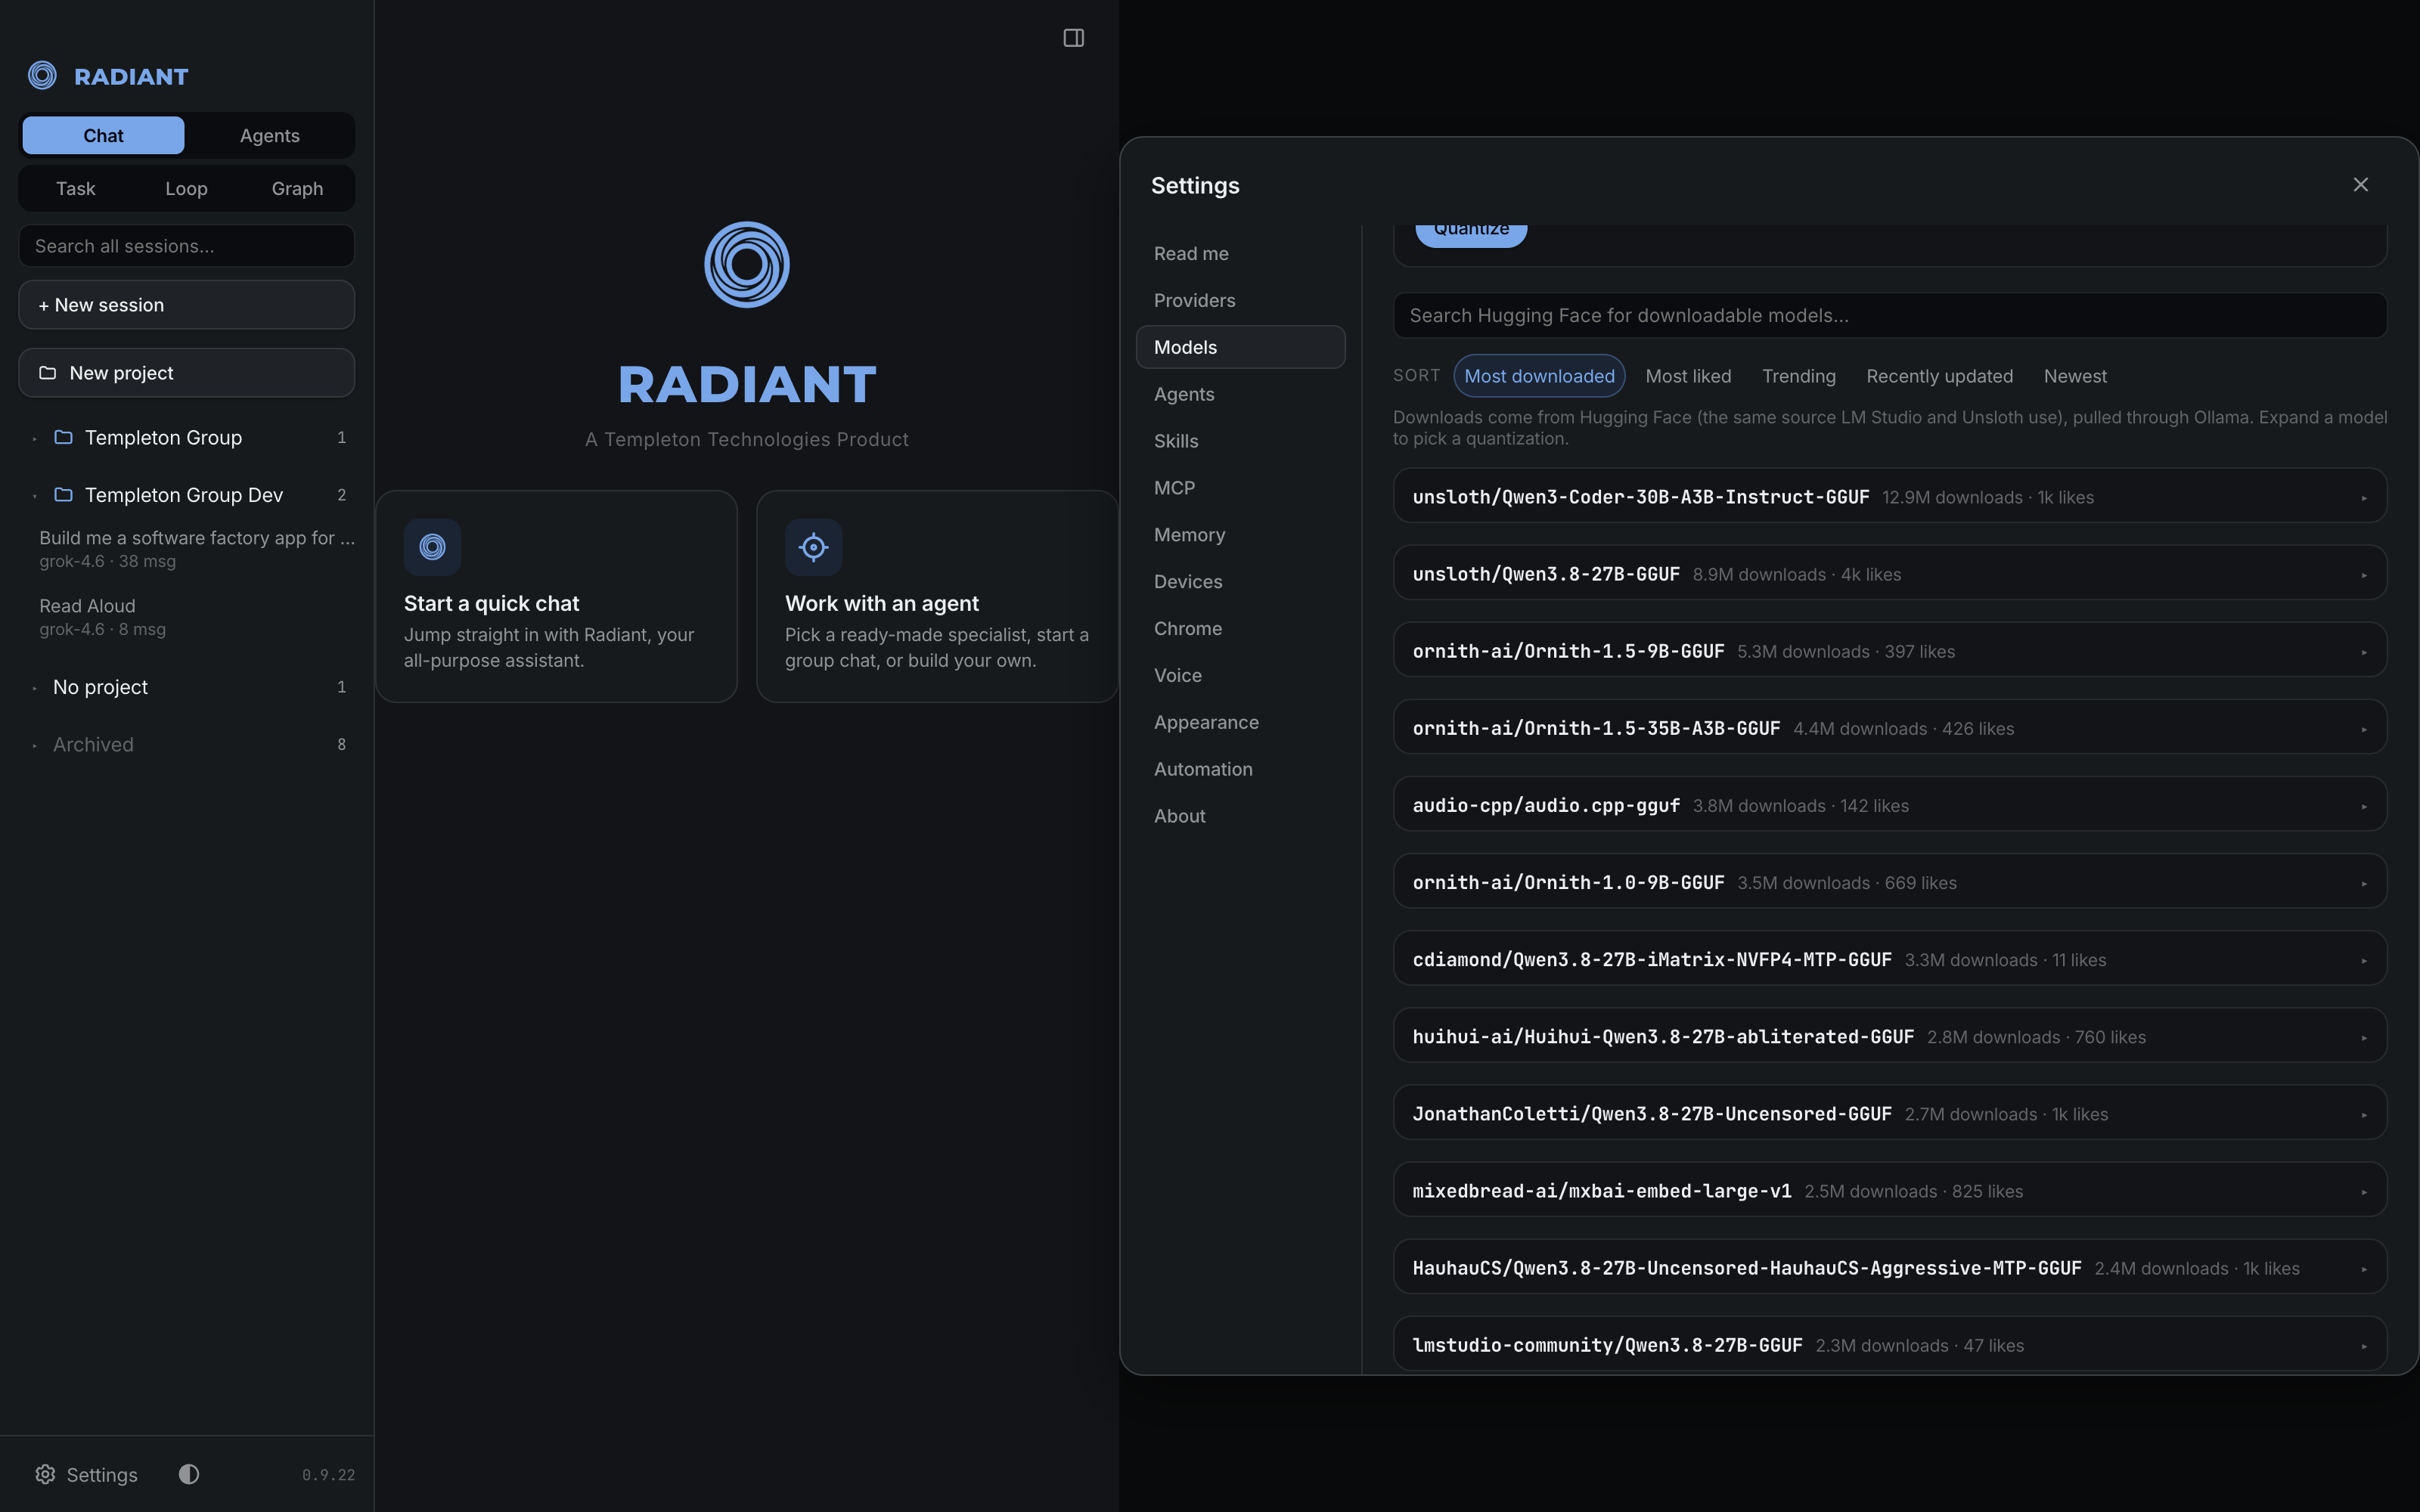
Task: Switch to the Agents mode tab
Action: coord(269,136)
